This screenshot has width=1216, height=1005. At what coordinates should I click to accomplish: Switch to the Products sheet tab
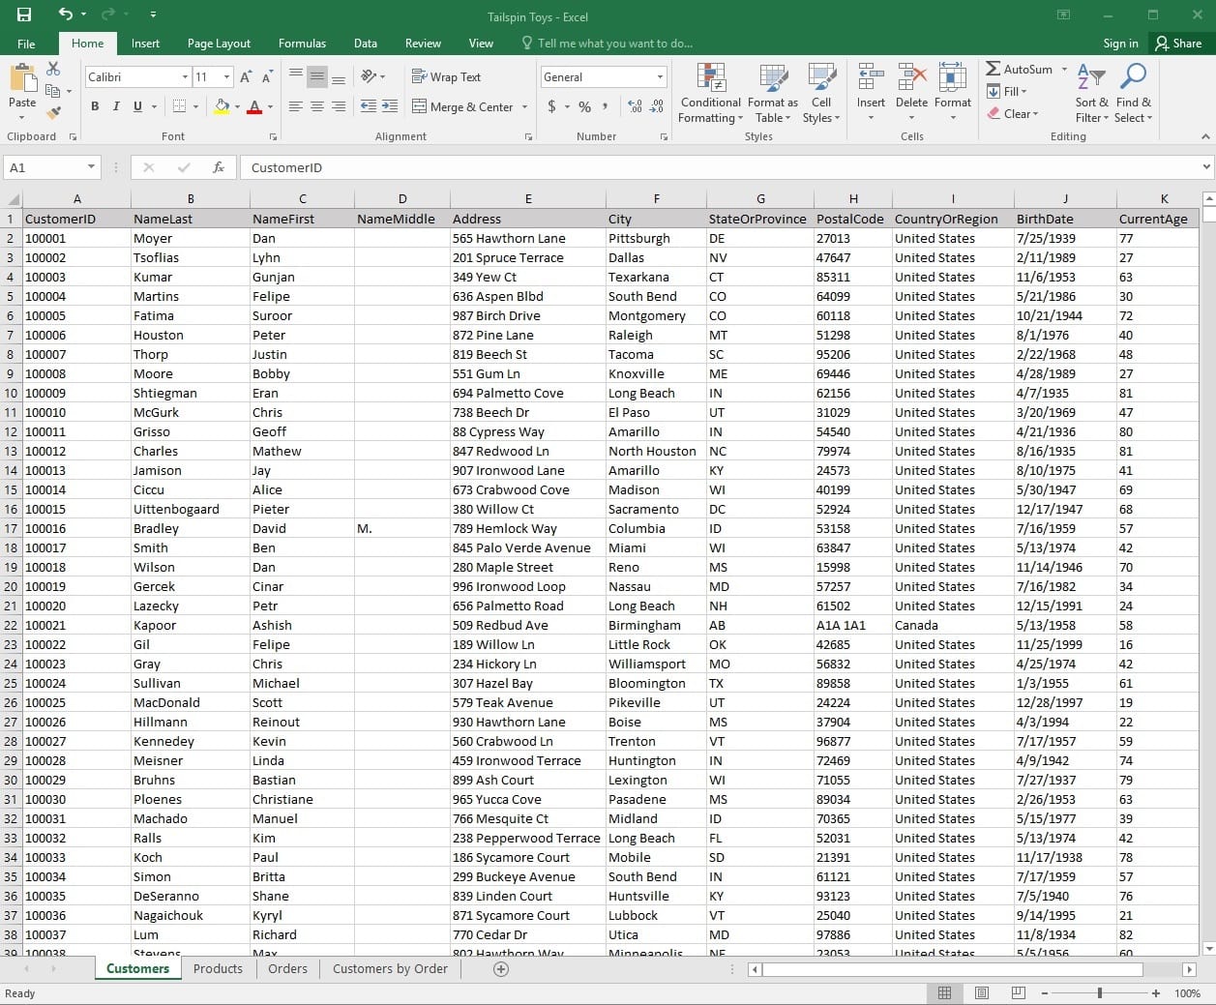coord(218,968)
